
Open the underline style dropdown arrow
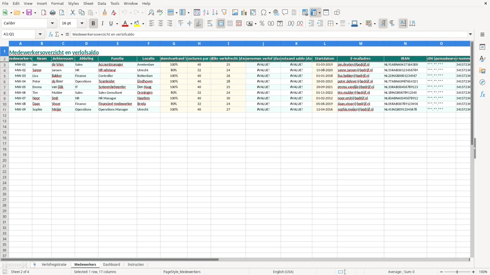(117, 24)
